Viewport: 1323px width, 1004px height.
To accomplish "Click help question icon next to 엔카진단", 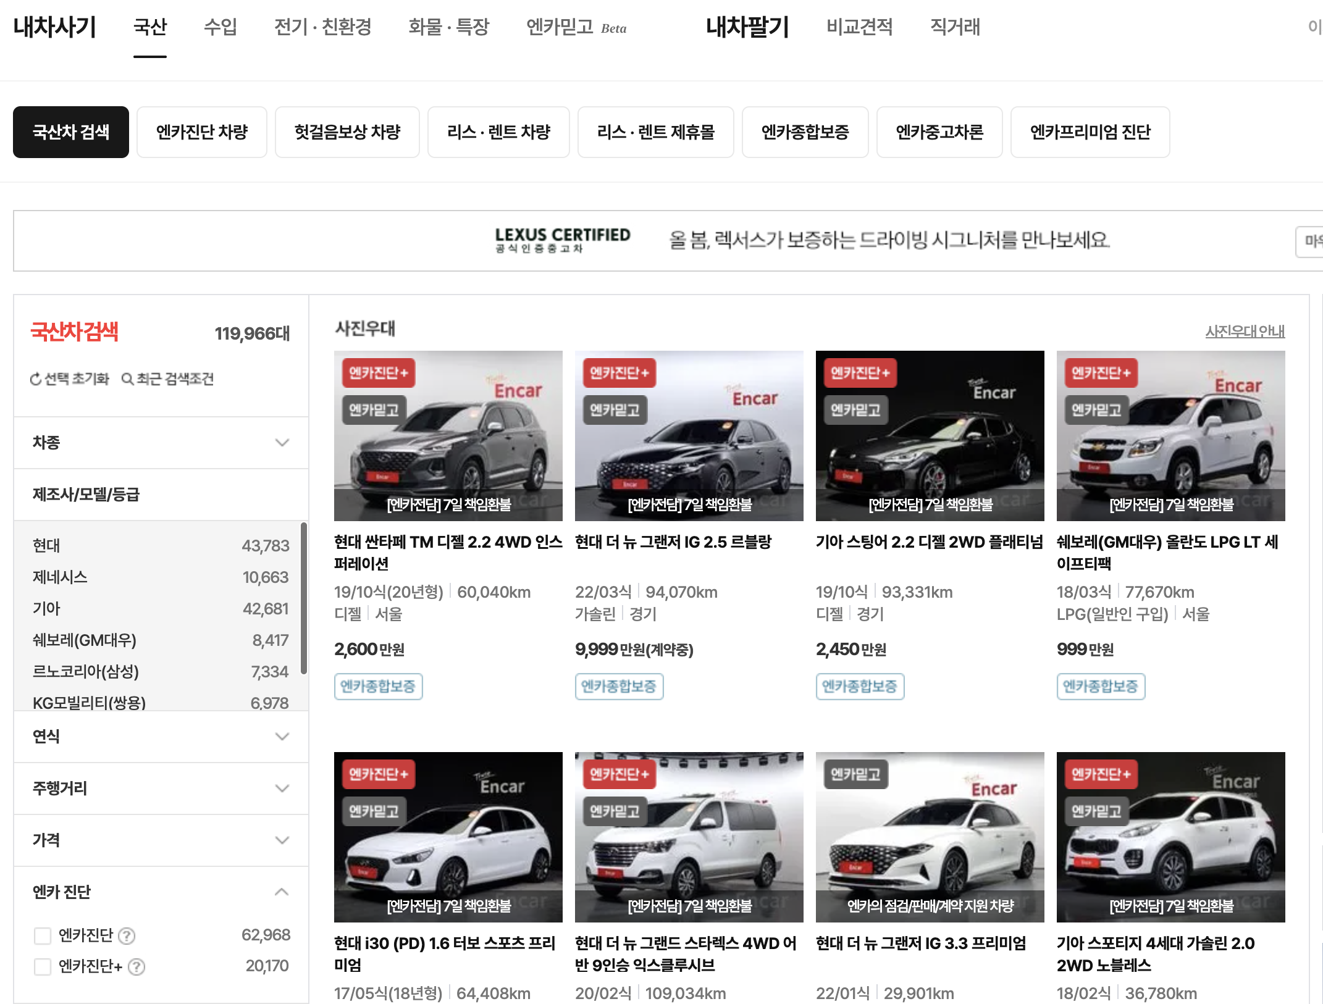I will click(x=127, y=936).
